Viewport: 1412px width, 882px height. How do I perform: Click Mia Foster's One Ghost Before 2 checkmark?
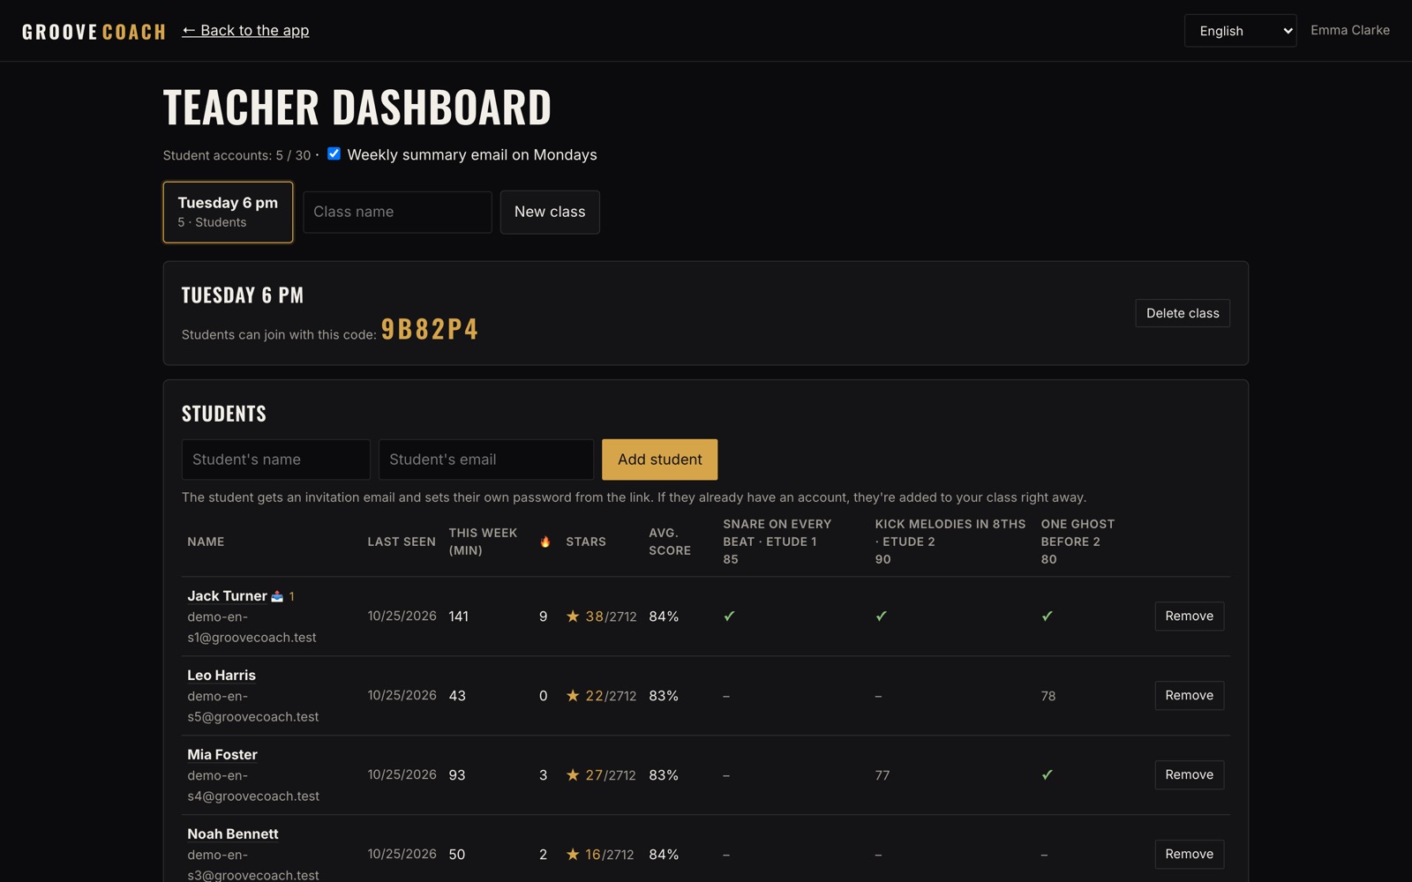click(1047, 774)
